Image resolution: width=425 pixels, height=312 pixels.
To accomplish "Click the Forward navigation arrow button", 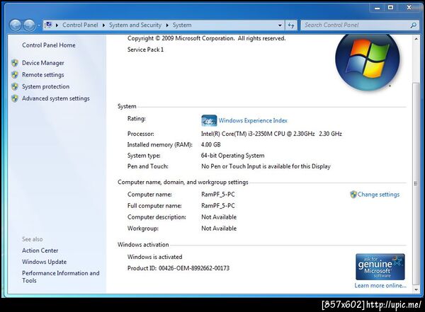I will [x=29, y=25].
